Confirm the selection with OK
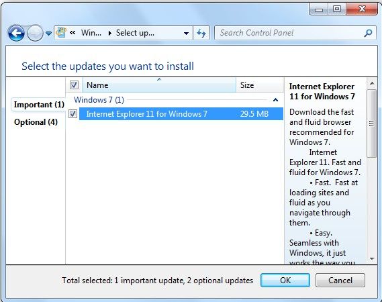 (285, 280)
